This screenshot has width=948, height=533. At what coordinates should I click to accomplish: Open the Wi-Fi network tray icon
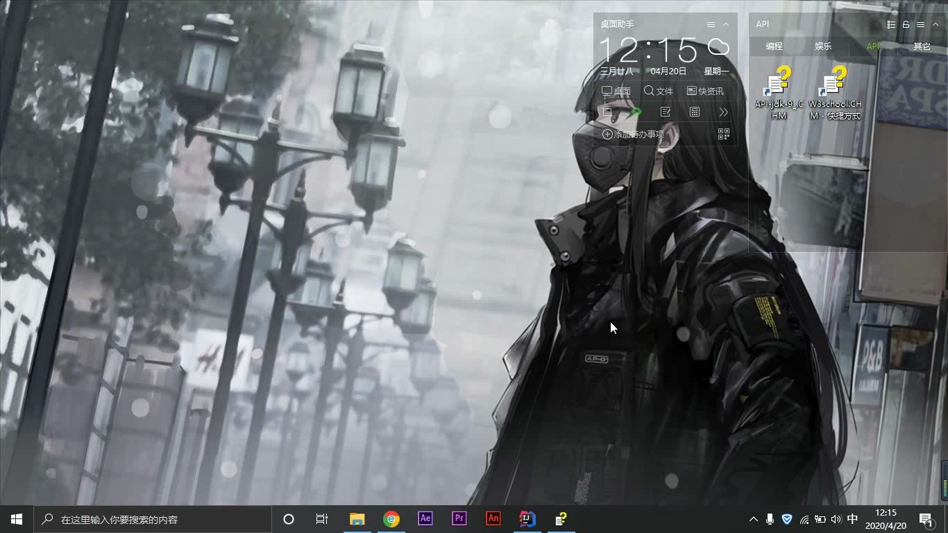804,519
